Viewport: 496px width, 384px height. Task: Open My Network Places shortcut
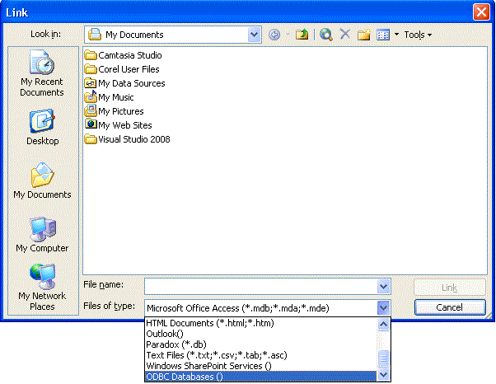(x=42, y=287)
